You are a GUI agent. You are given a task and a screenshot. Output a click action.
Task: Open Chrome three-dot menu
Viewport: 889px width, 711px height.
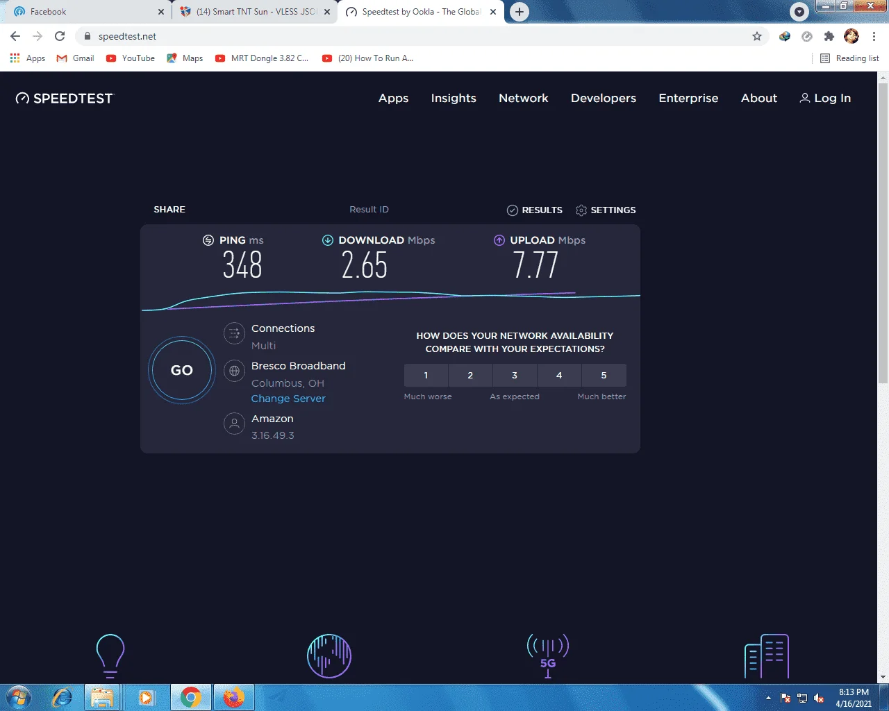click(x=874, y=36)
